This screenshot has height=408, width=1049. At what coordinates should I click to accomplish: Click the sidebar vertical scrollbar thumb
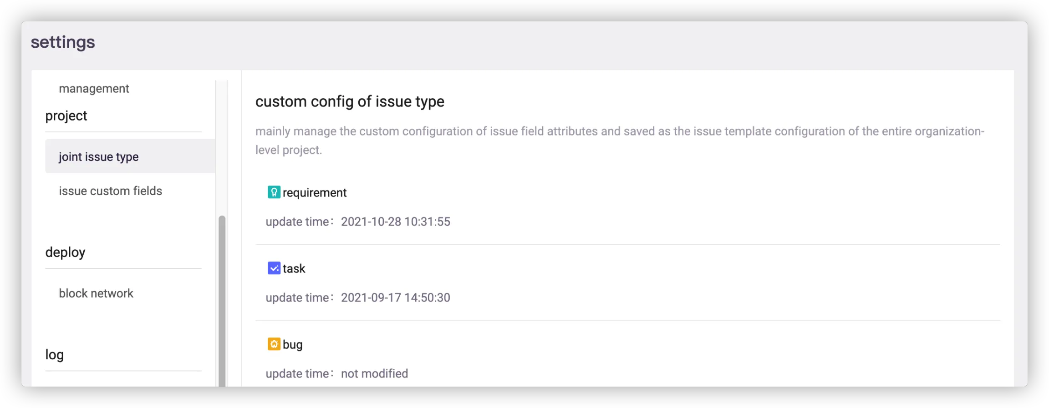pyautogui.click(x=222, y=300)
